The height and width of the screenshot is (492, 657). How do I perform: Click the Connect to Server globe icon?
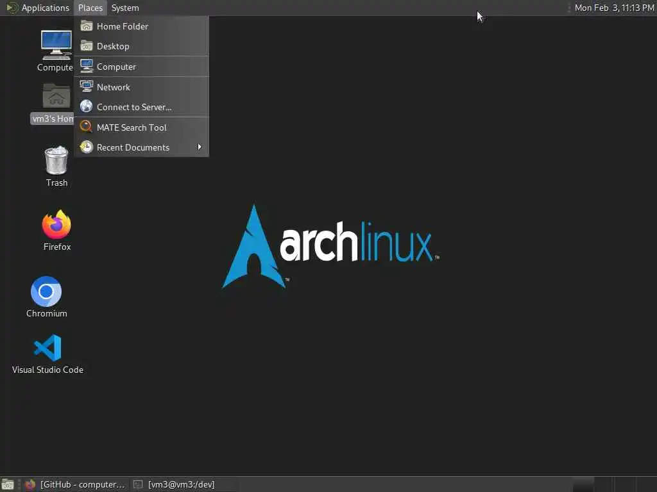87,106
